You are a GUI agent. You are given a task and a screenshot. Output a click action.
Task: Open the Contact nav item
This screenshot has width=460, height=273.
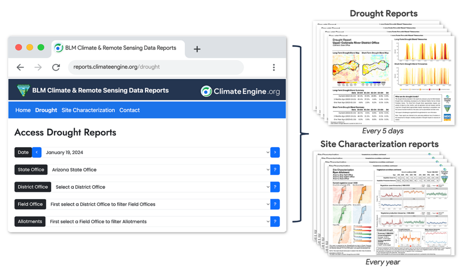pyautogui.click(x=130, y=110)
